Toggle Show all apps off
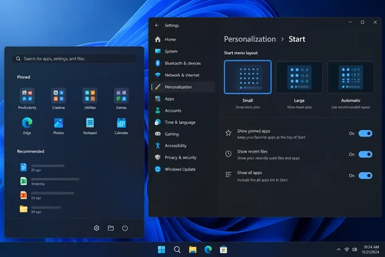This screenshot has width=385, height=257. (365, 175)
